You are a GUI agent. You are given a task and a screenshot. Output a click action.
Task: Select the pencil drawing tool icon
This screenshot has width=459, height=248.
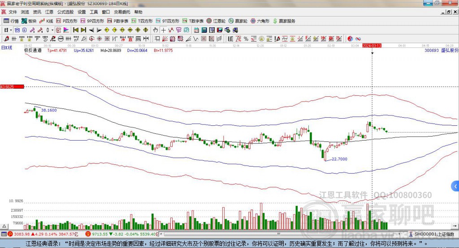(6, 38)
